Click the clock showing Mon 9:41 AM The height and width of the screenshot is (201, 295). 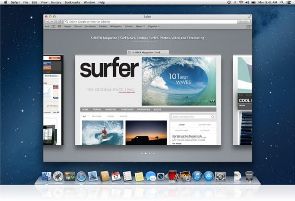pos(268,2)
